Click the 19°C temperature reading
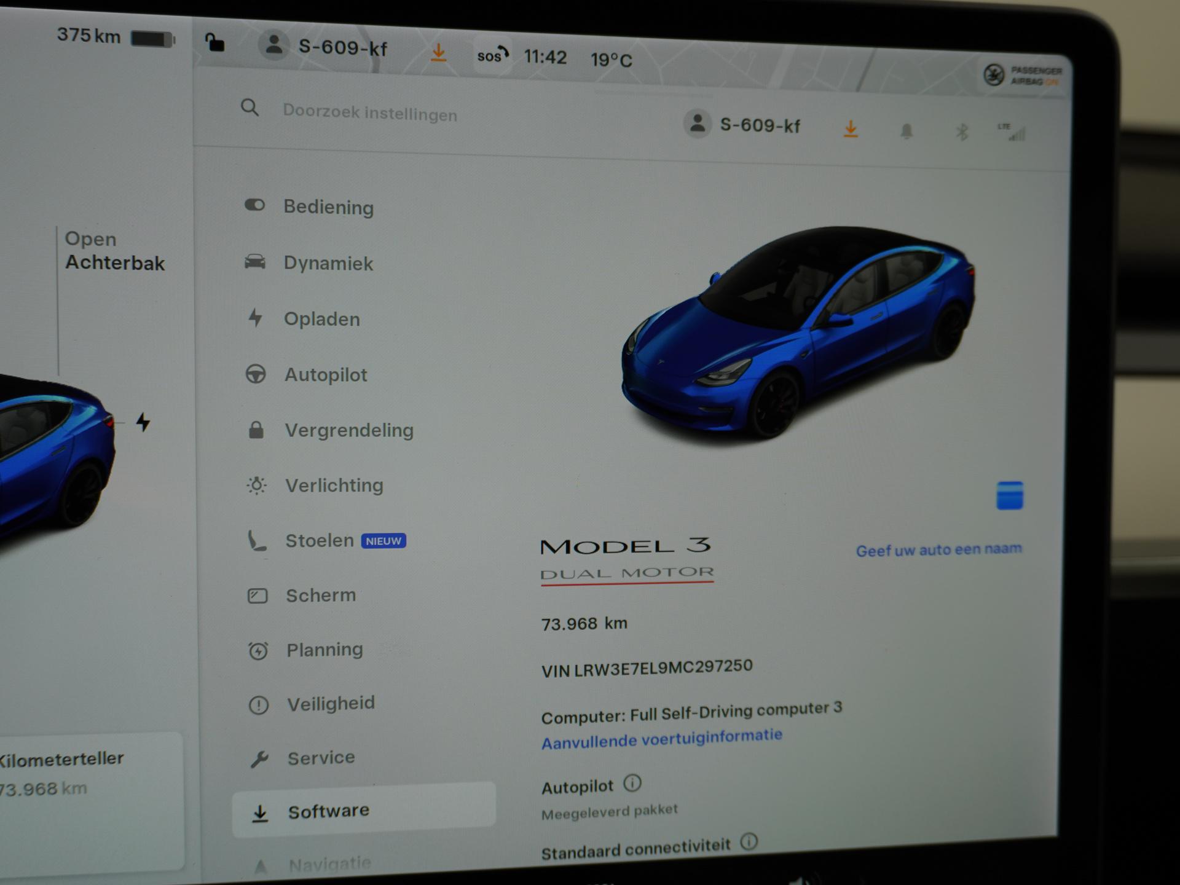This screenshot has height=885, width=1180. pos(612,60)
